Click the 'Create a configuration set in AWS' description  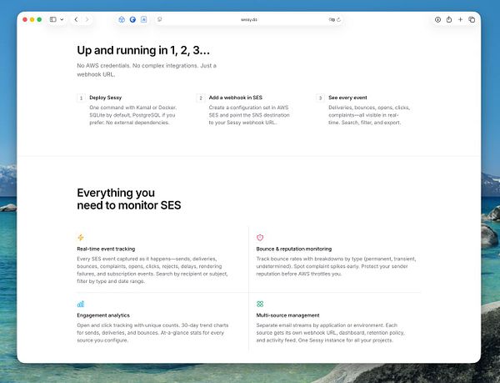click(249, 115)
